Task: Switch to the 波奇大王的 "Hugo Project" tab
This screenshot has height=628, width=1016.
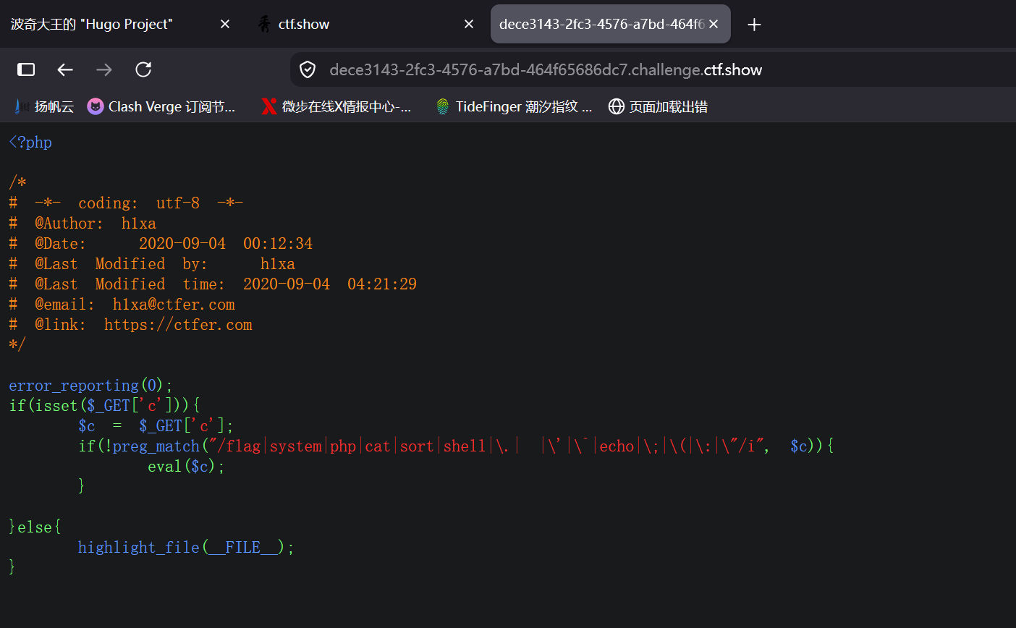Action: 122,24
